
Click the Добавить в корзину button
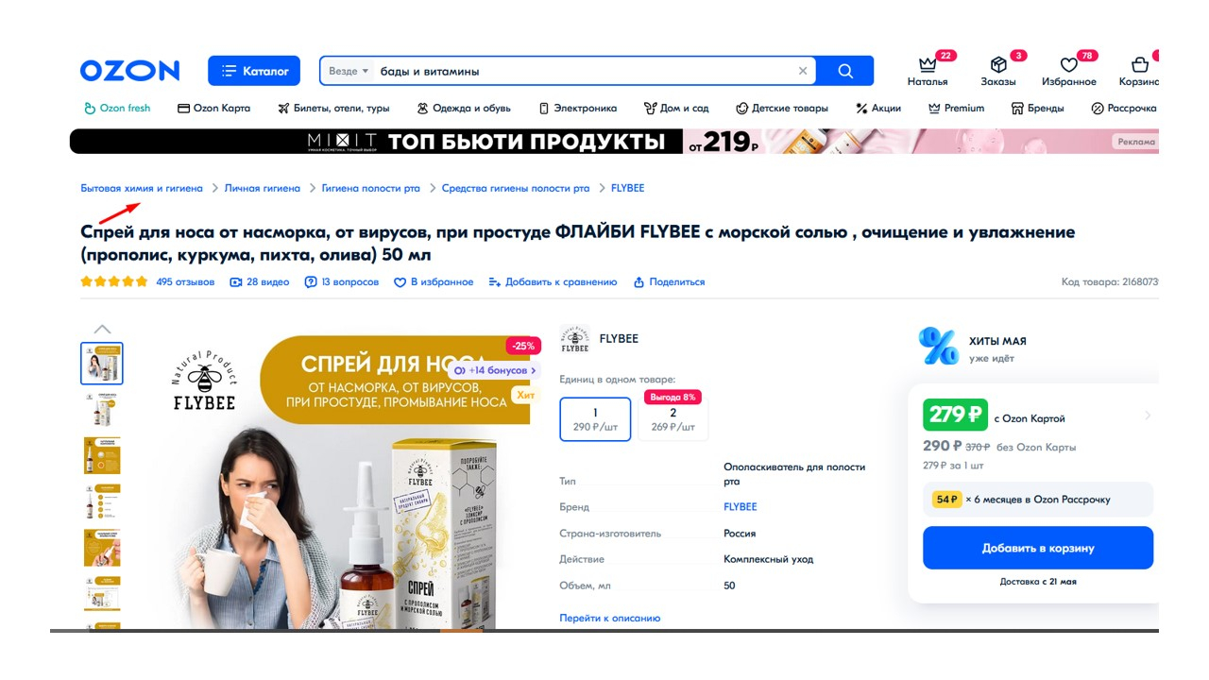click(x=1038, y=548)
